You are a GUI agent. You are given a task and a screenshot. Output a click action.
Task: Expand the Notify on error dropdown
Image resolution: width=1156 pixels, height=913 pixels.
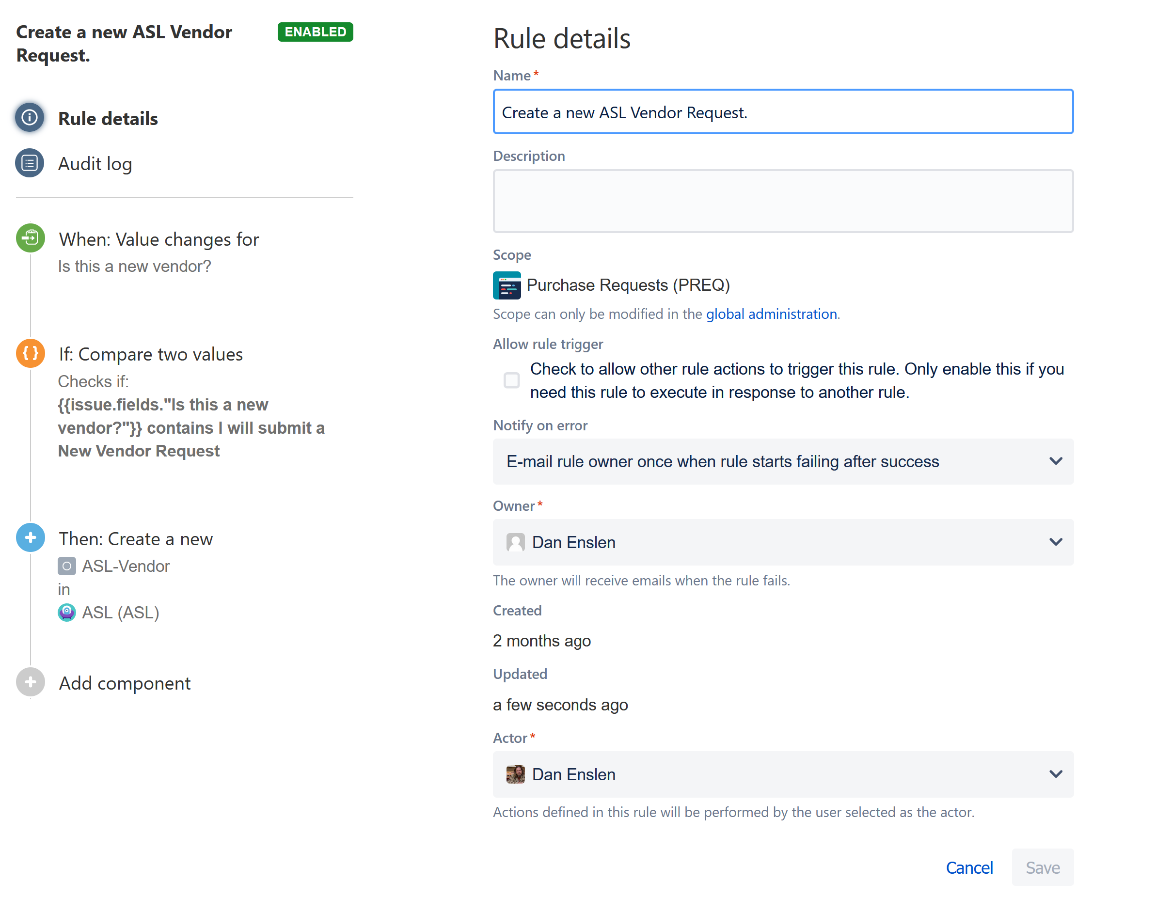click(x=782, y=461)
